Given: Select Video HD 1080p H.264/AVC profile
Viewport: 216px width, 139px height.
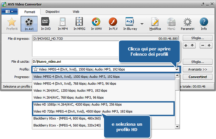Looking at the screenshot, I should [x=104, y=104].
